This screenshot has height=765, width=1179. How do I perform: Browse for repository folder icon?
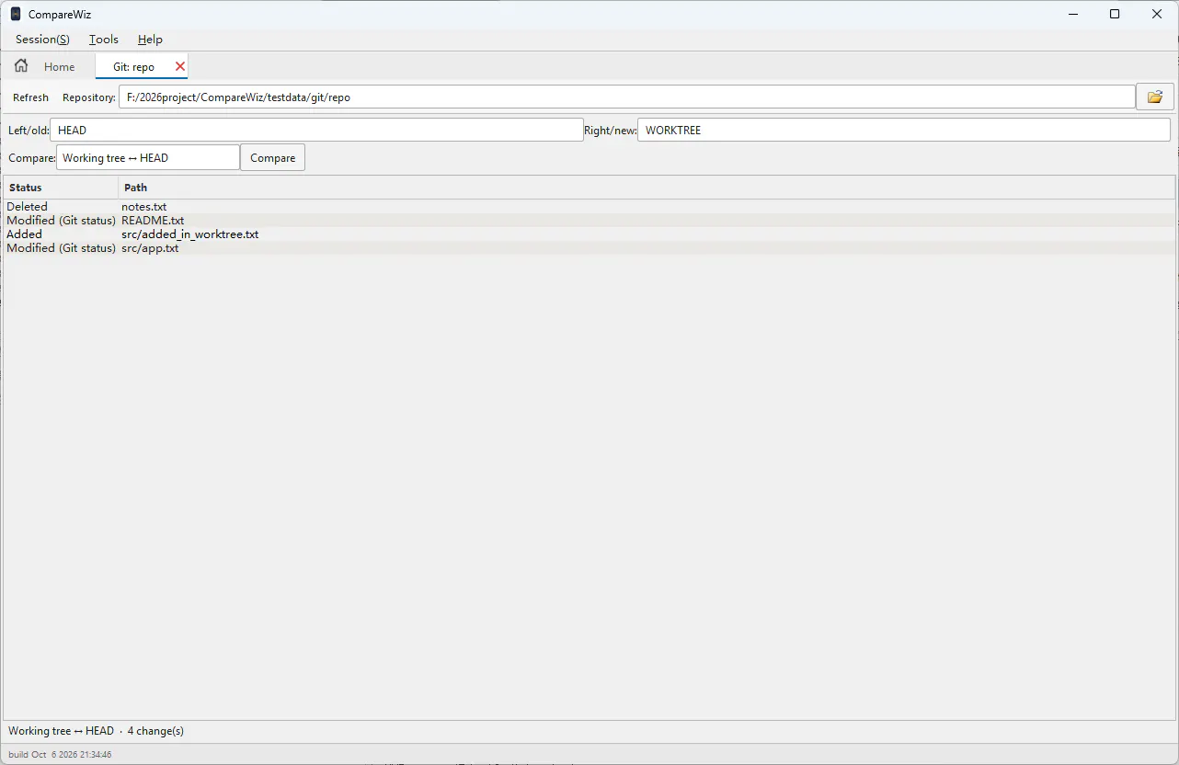click(1155, 97)
